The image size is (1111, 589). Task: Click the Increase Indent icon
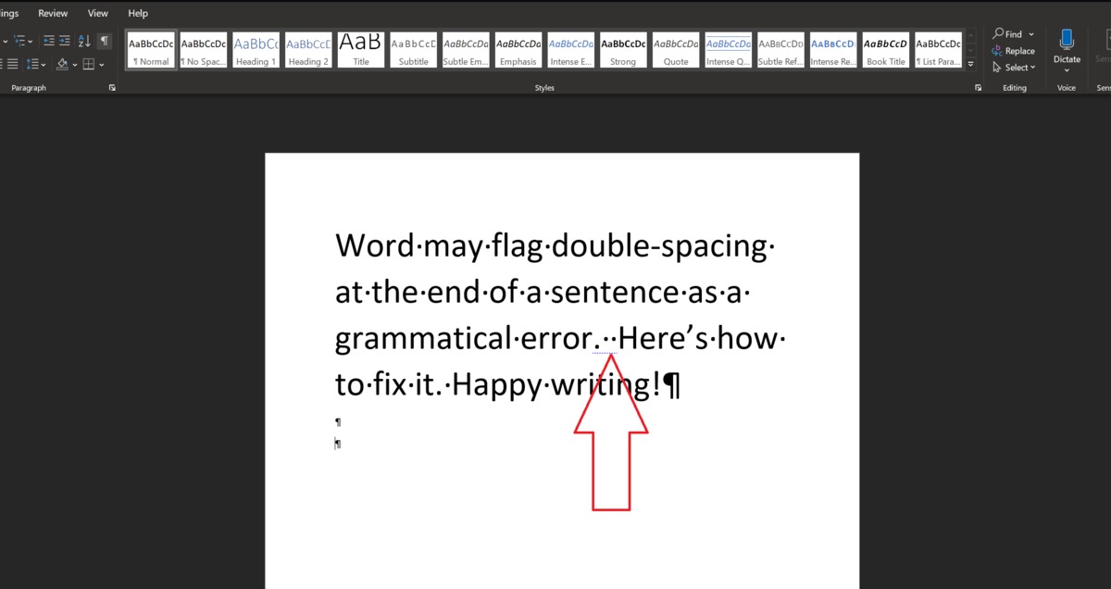click(66, 41)
